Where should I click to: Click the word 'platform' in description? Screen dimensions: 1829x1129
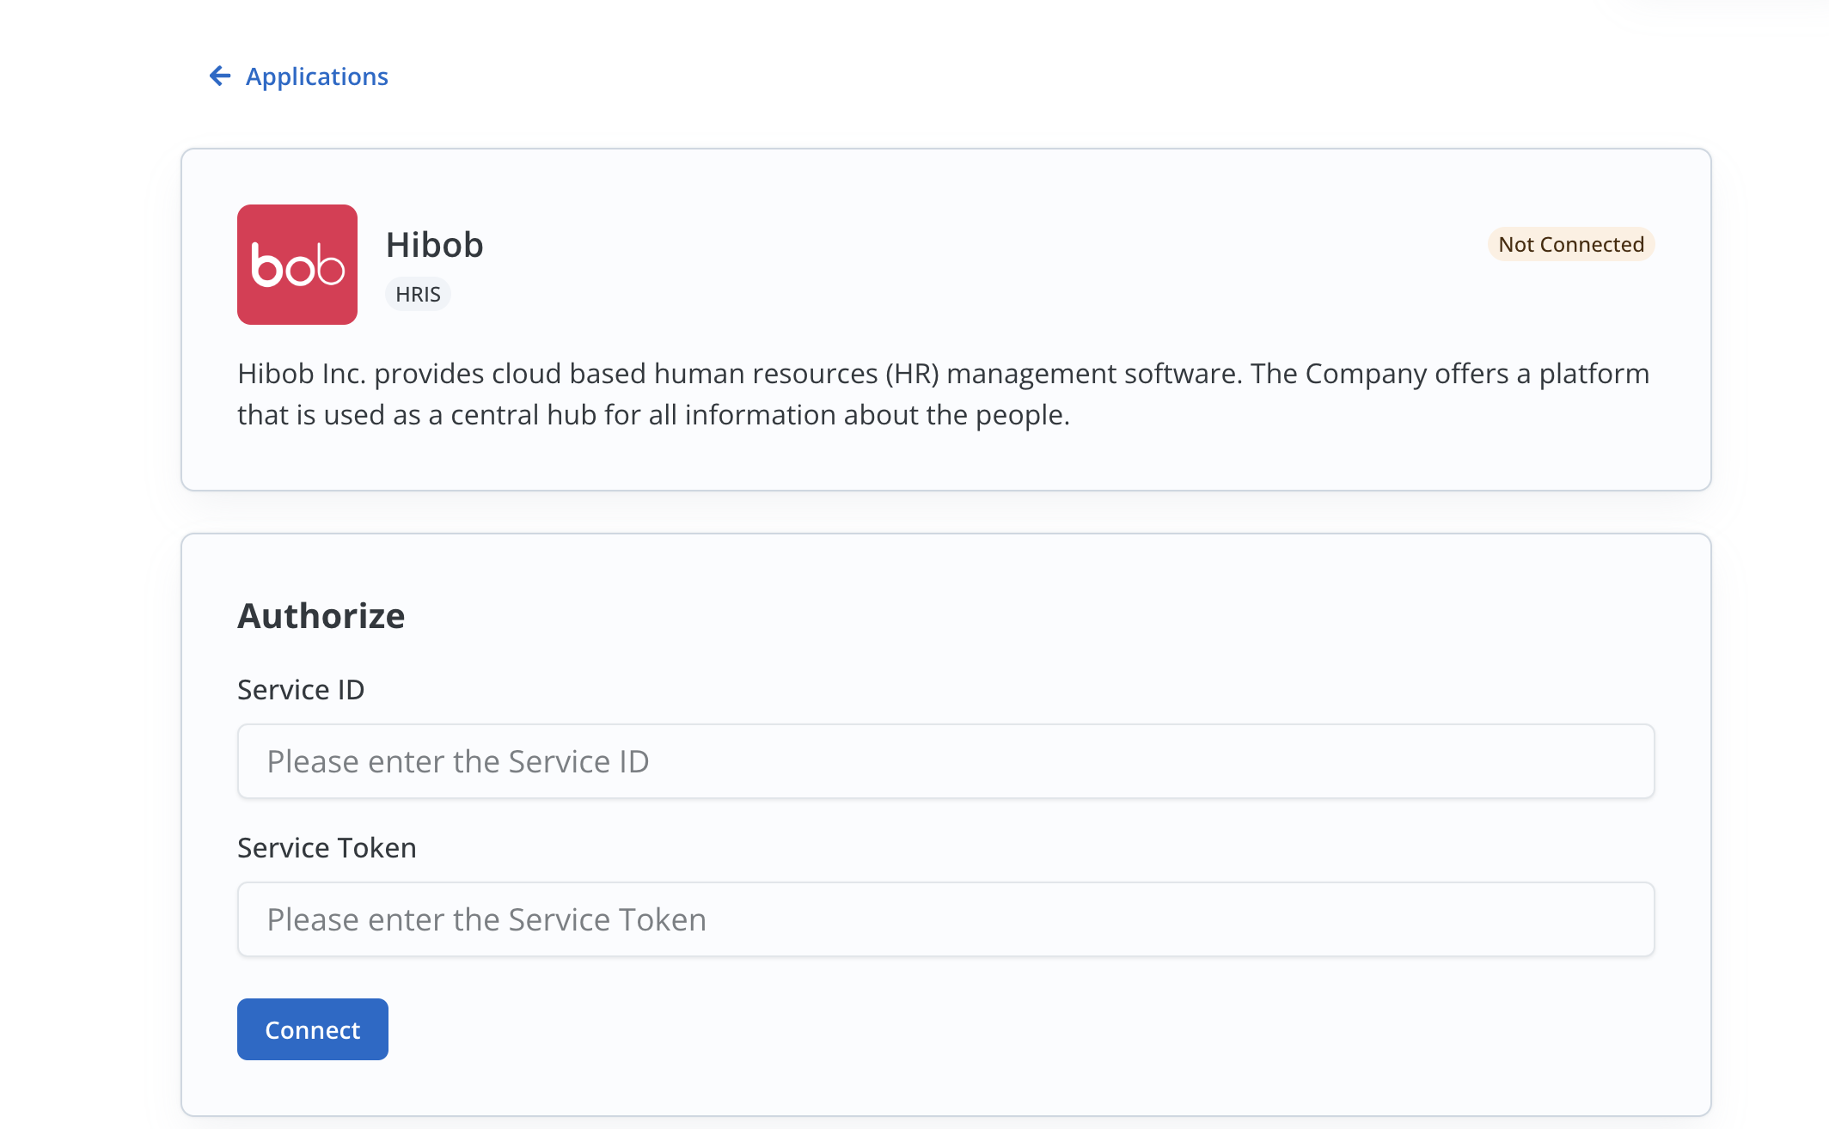tap(1593, 374)
